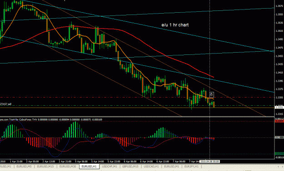284x171 pixels.
Task: Select the green dashed sell order line
Action: [x=137, y=105]
